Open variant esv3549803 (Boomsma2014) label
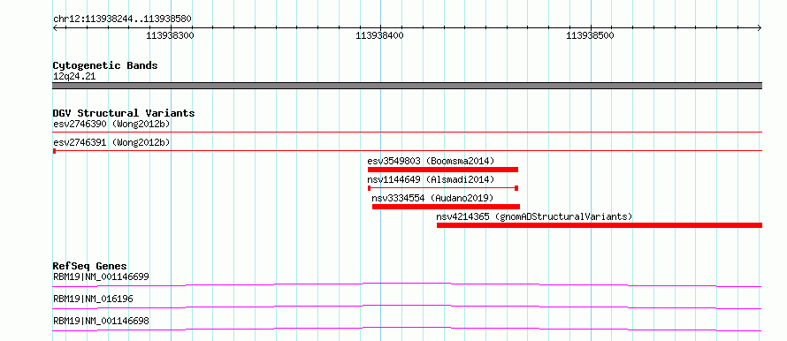Screen dimensions: 787x341 431,161
